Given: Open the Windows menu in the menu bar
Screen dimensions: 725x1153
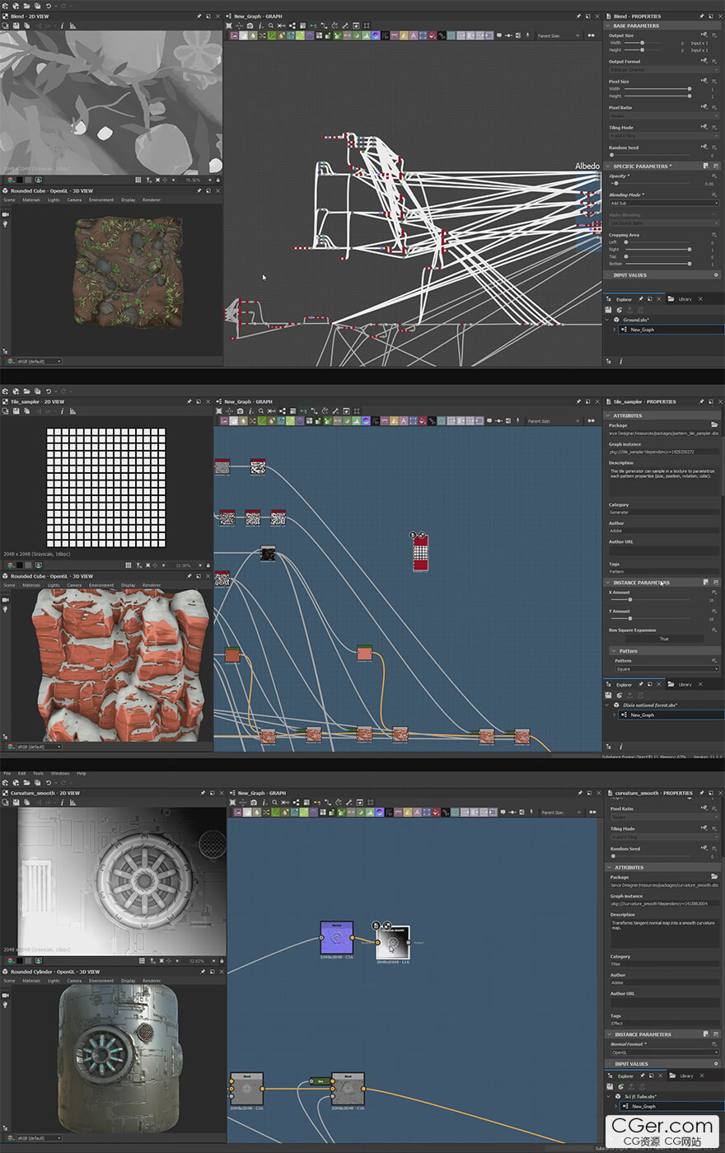Looking at the screenshot, I should click(x=60, y=773).
